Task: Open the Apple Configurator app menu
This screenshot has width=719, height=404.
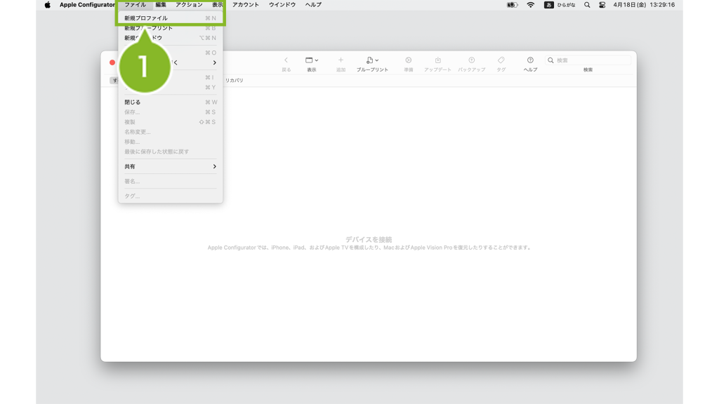Action: (87, 5)
